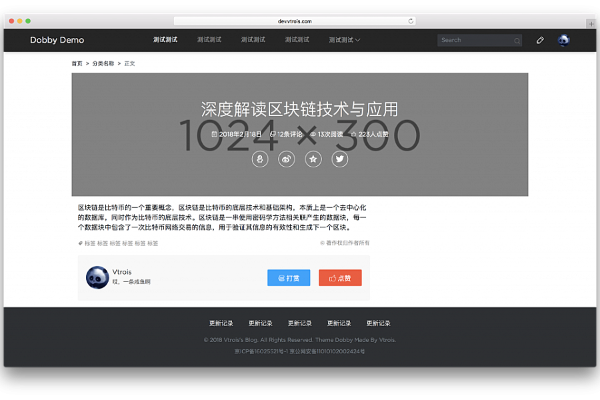Click the tag icon before the 标签 list
This screenshot has height=400, width=600.
pyautogui.click(x=81, y=243)
